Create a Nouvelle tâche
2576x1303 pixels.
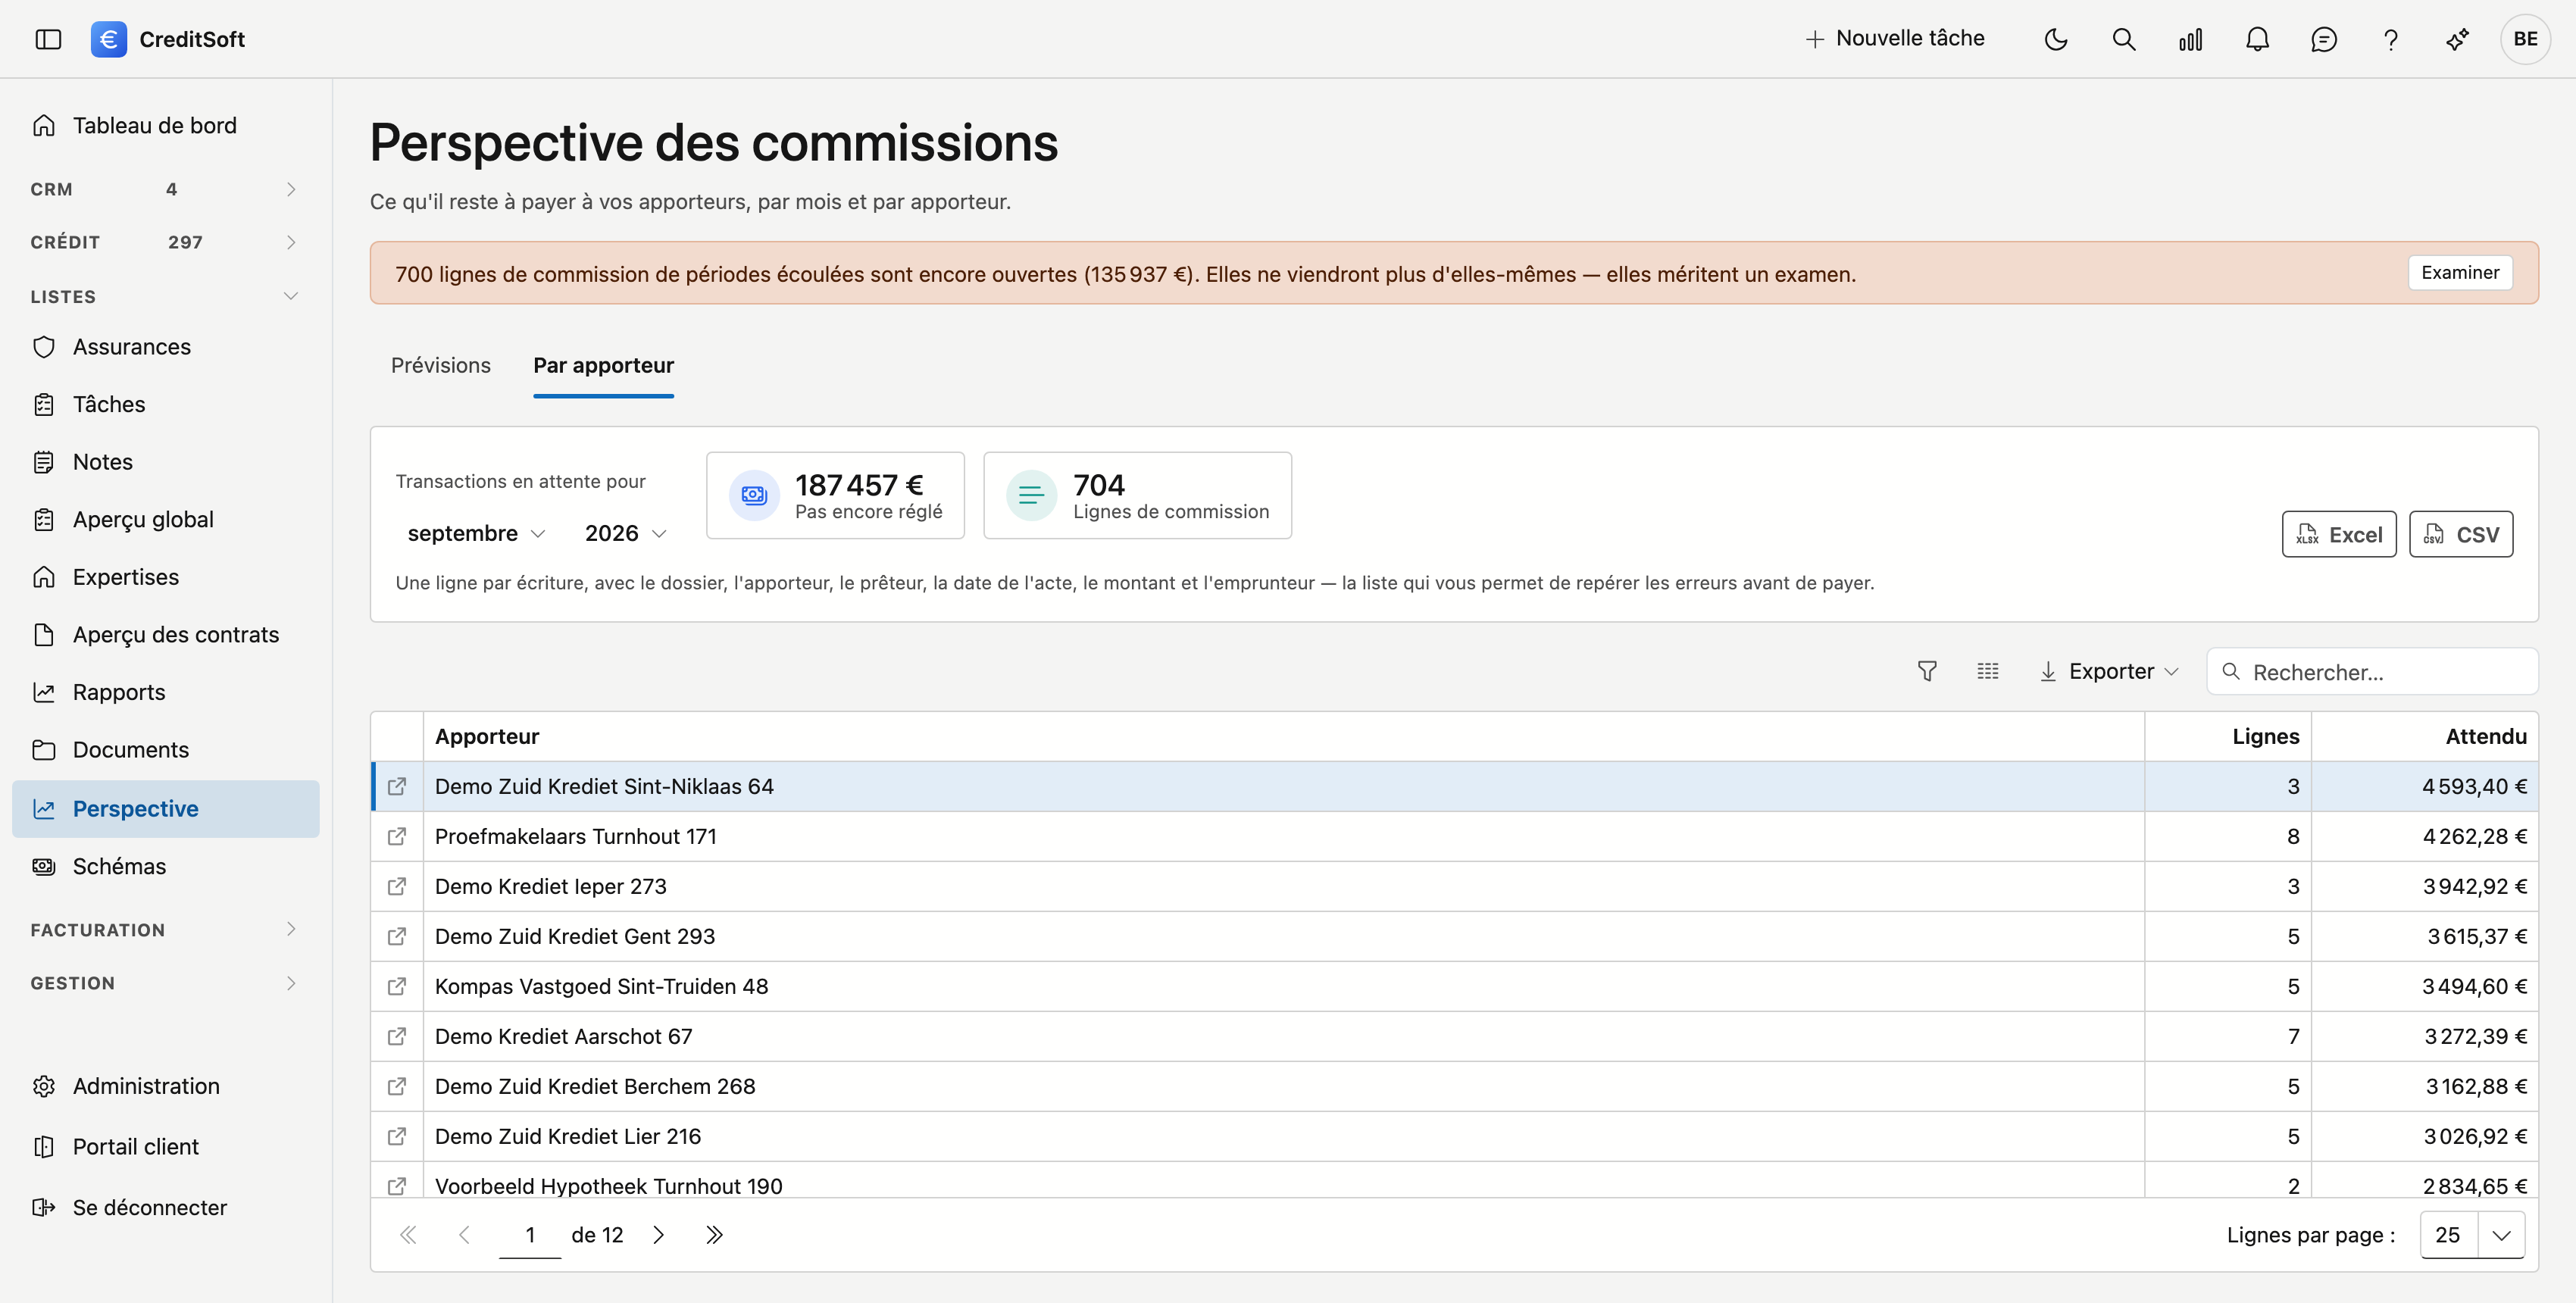point(1895,39)
